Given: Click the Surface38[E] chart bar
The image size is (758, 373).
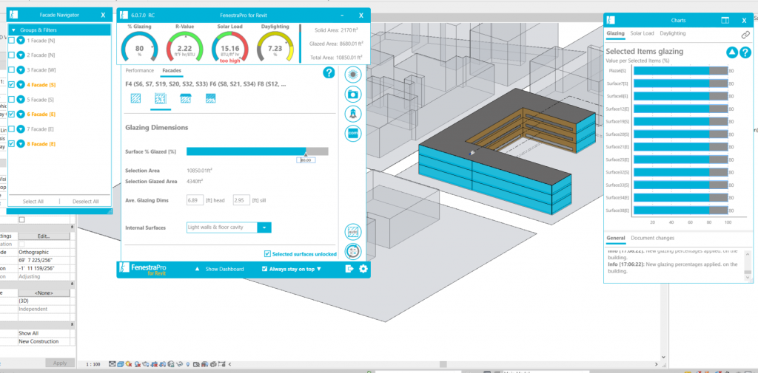Looking at the screenshot, I should [x=680, y=211].
